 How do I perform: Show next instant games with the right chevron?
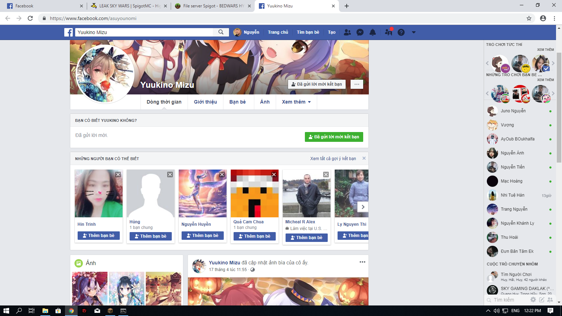(x=553, y=63)
